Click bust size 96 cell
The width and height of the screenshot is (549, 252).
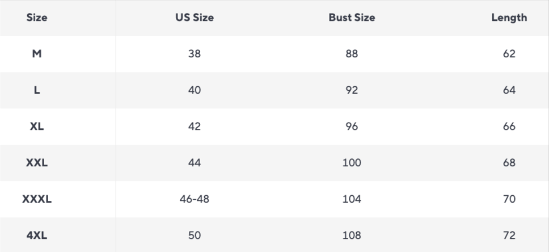click(x=352, y=127)
